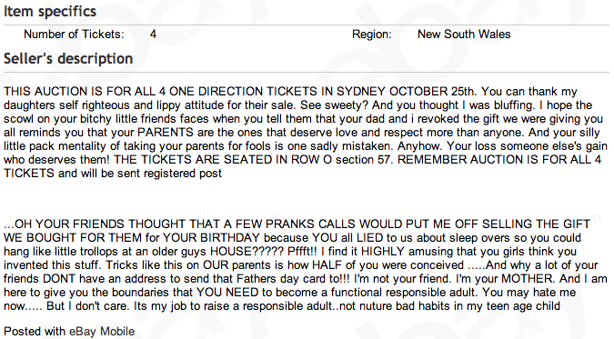Click the New South Wales region value

(464, 35)
